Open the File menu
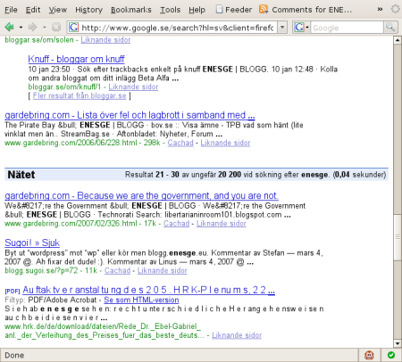Image resolution: width=402 pixels, height=362 pixels. (x=11, y=10)
